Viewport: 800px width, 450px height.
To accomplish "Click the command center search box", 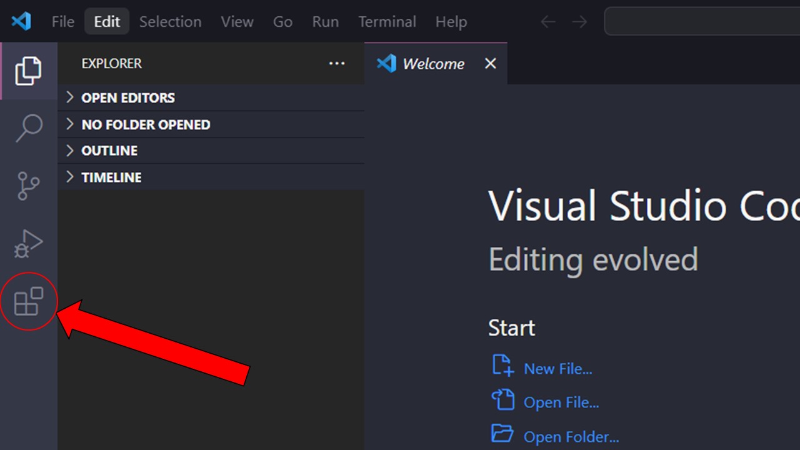I will [x=700, y=21].
